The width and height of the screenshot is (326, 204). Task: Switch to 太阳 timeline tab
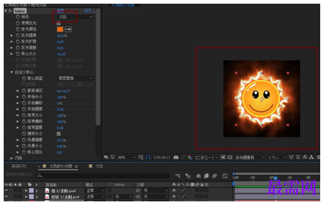pyautogui.click(x=99, y=166)
